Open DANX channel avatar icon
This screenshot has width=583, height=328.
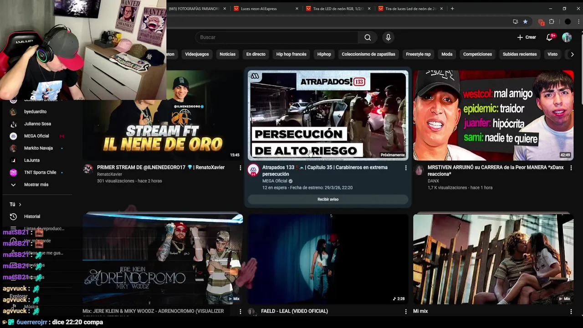[419, 170]
